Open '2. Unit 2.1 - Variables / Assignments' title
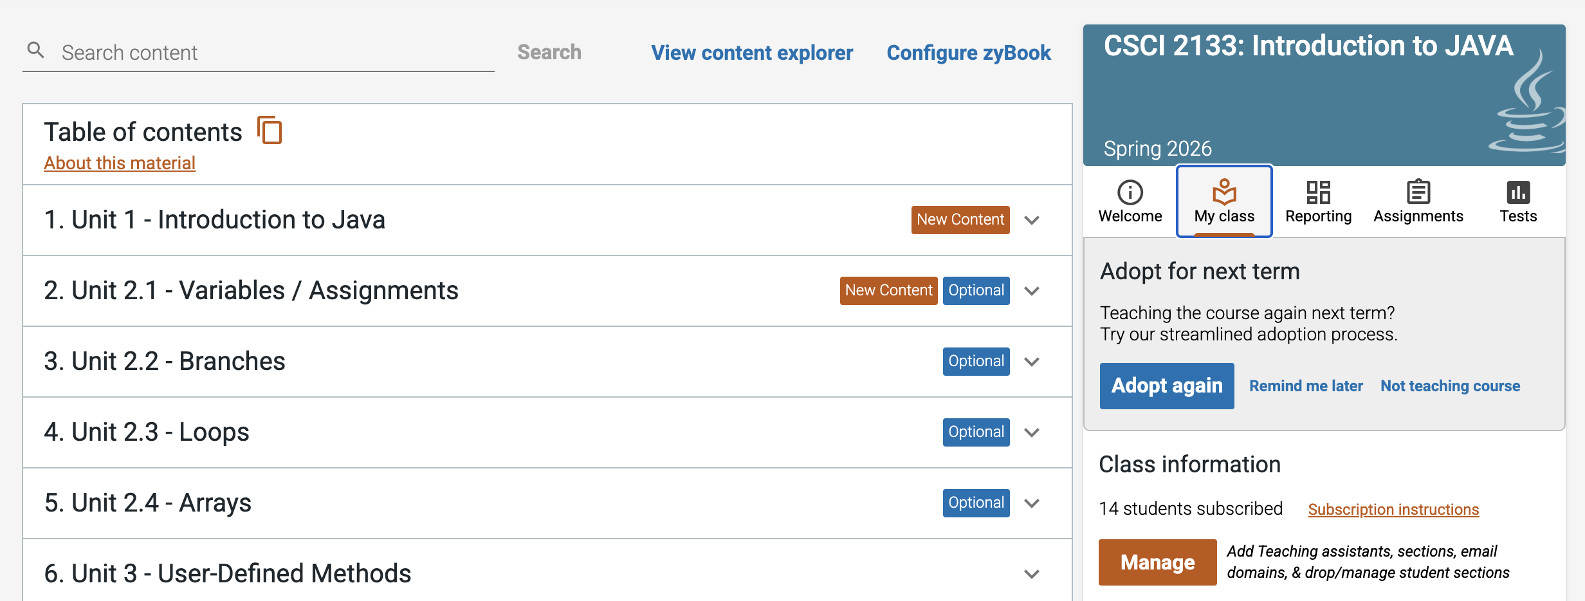Viewport: 1585px width, 601px height. point(252,291)
